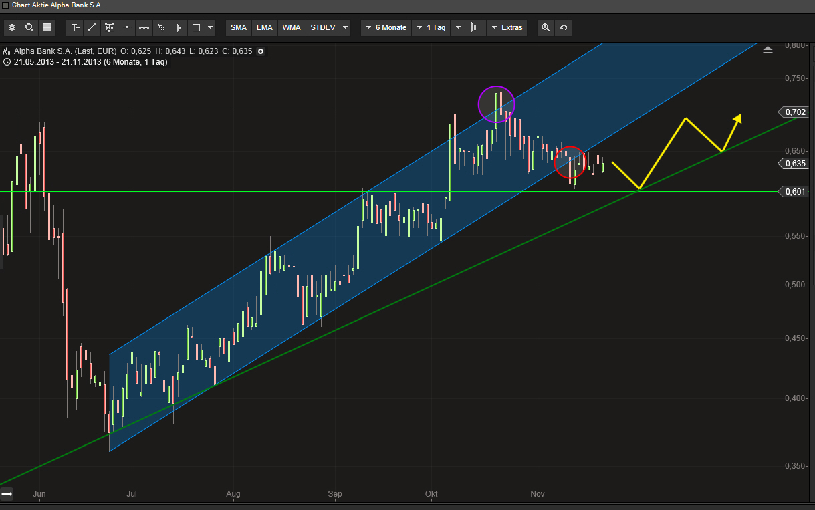This screenshot has height=510, width=815.
Task: Open the grid layout icon
Action: [x=47, y=27]
